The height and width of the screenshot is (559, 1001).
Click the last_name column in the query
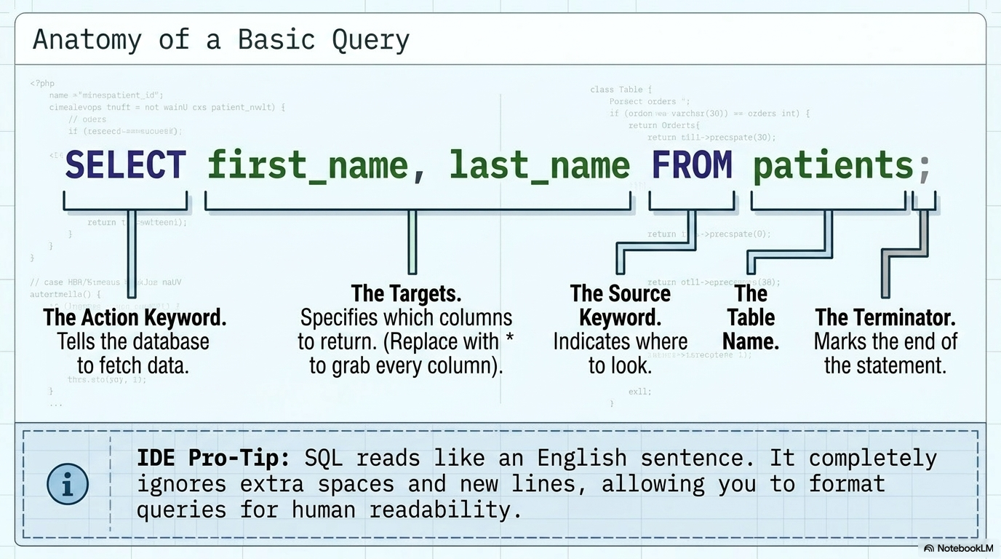point(539,167)
